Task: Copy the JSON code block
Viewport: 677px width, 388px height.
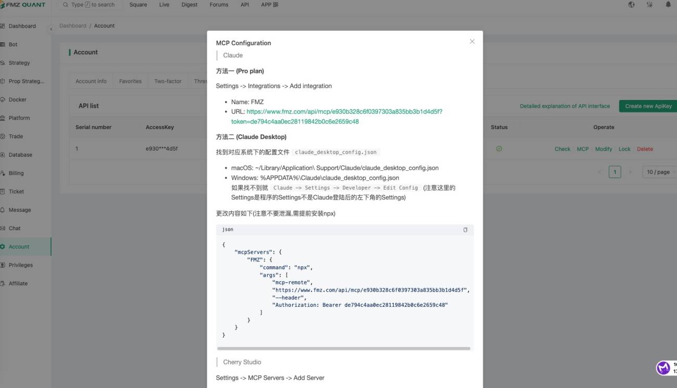Action: click(x=465, y=230)
